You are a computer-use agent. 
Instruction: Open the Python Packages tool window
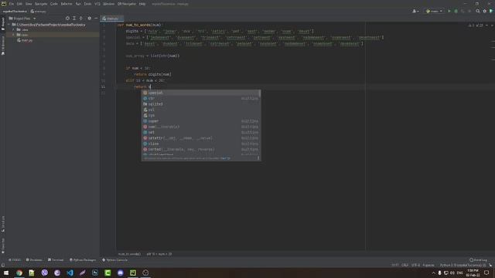(x=83, y=260)
